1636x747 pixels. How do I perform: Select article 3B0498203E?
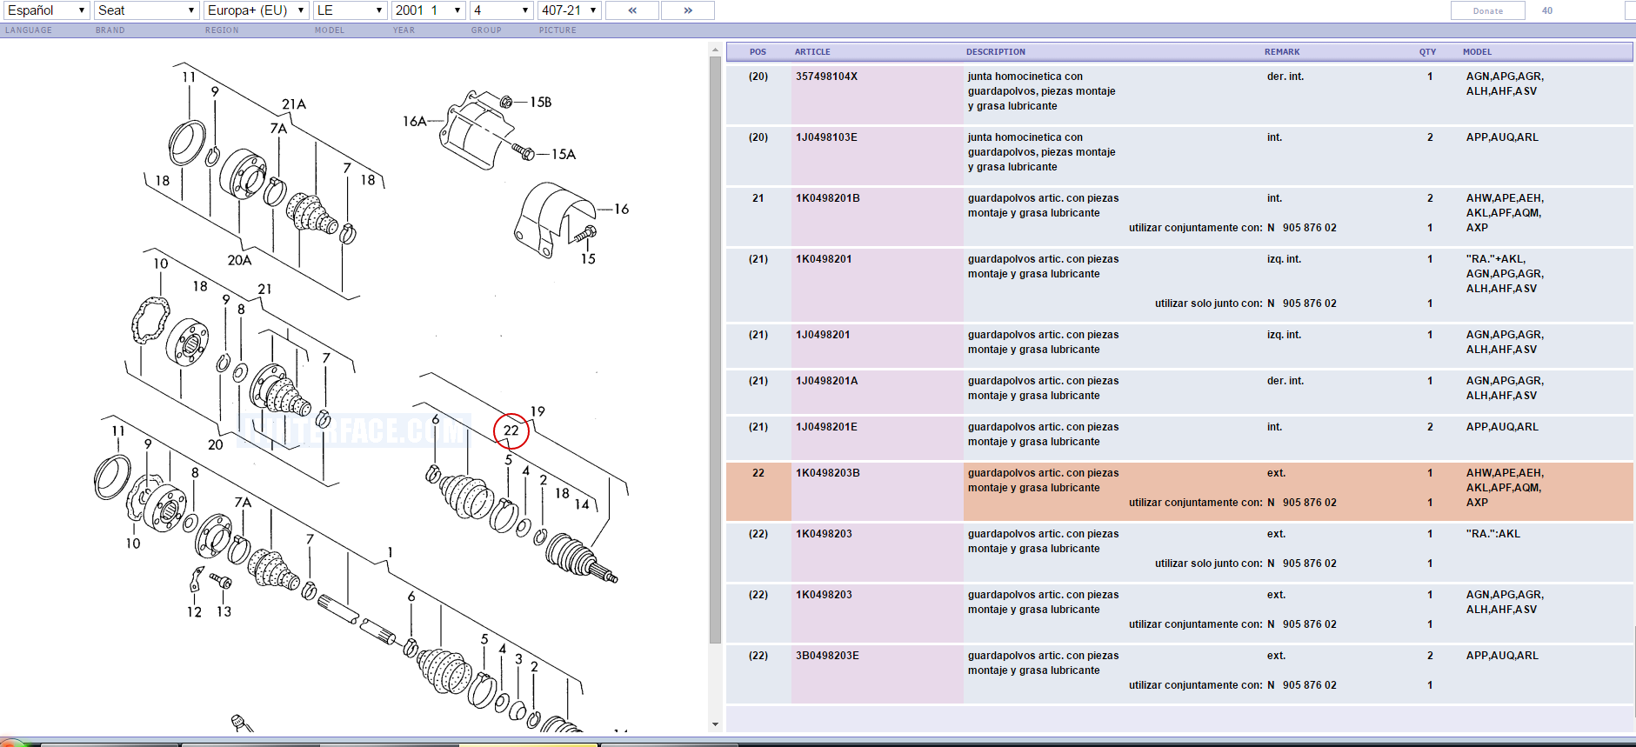tap(827, 656)
